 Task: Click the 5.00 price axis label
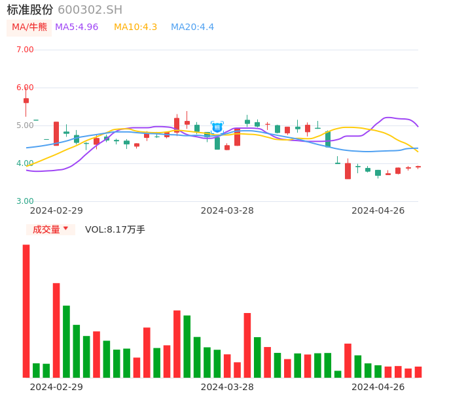pos(25,125)
